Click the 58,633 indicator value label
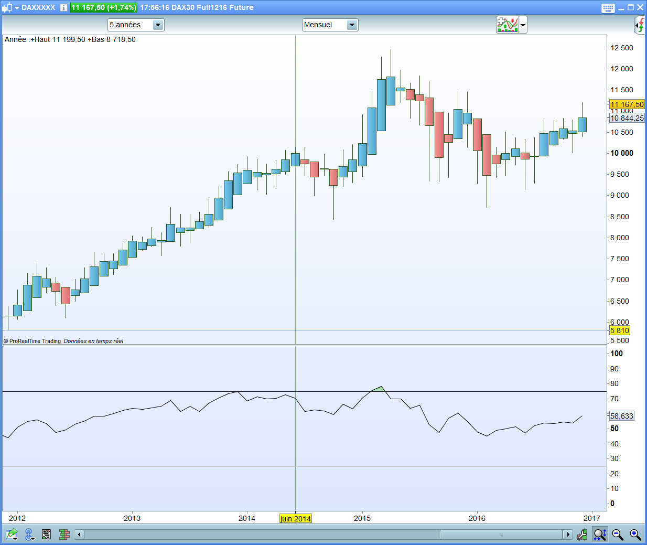Image resolution: width=647 pixels, height=545 pixels. (622, 416)
